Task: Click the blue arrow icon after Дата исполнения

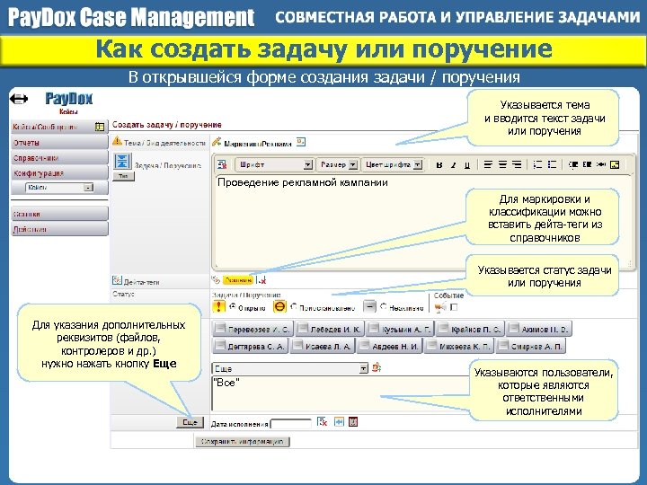Action: (339, 421)
